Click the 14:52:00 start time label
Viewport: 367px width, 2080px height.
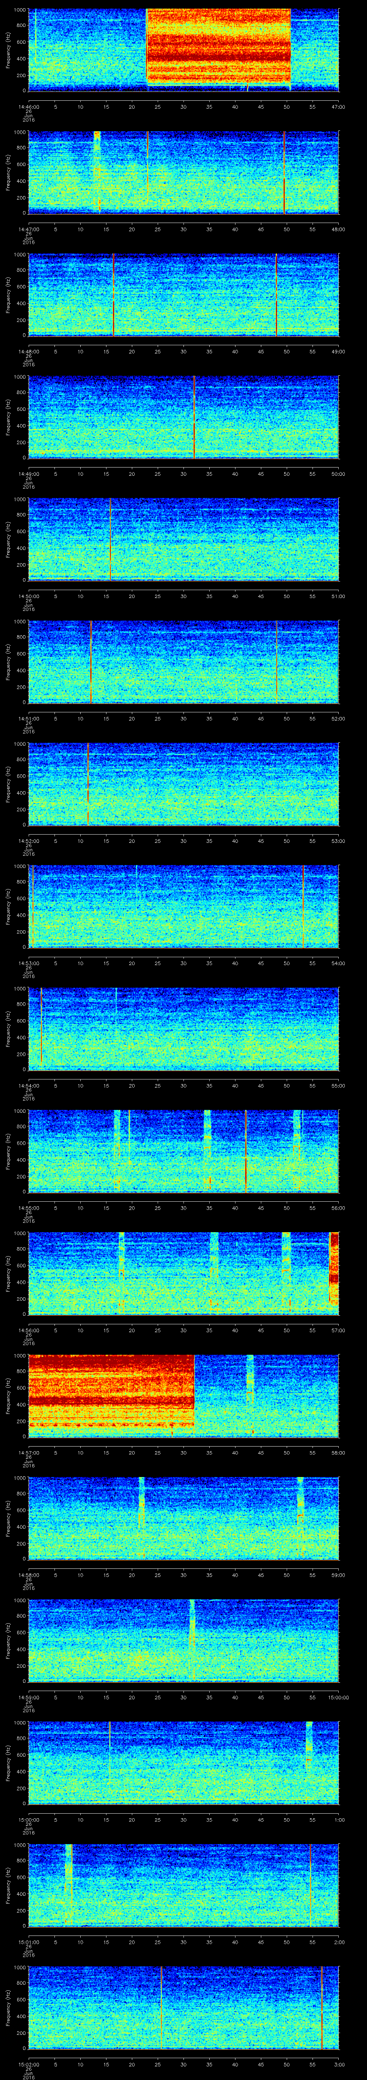tap(28, 841)
